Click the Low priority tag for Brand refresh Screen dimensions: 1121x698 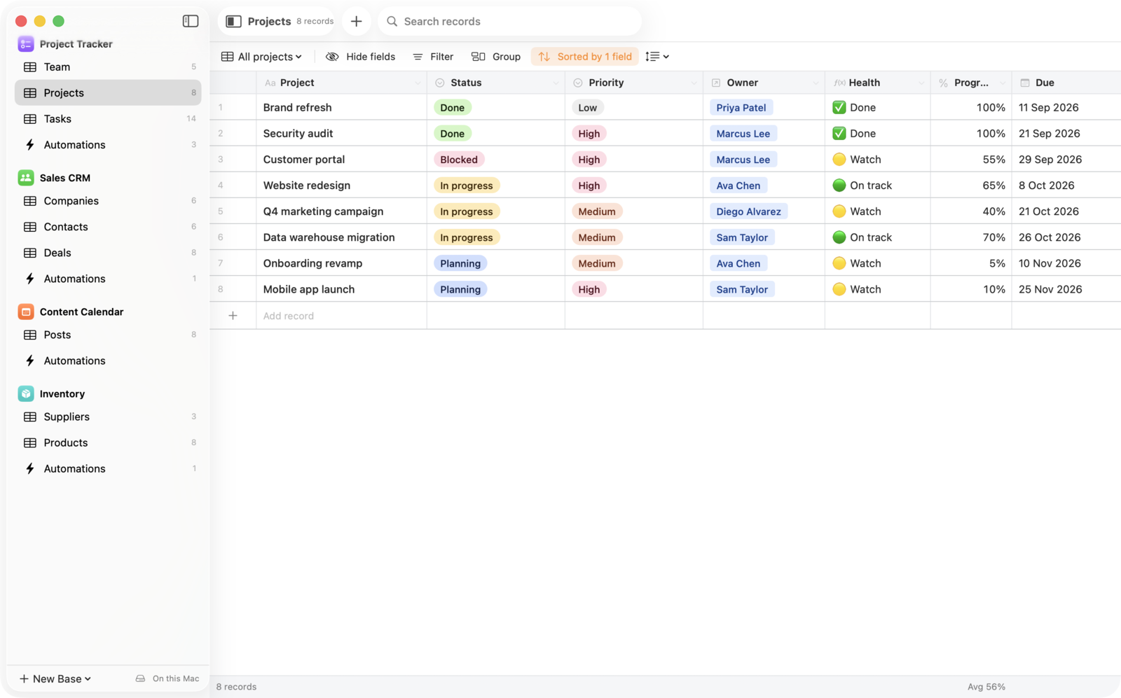tap(588, 108)
